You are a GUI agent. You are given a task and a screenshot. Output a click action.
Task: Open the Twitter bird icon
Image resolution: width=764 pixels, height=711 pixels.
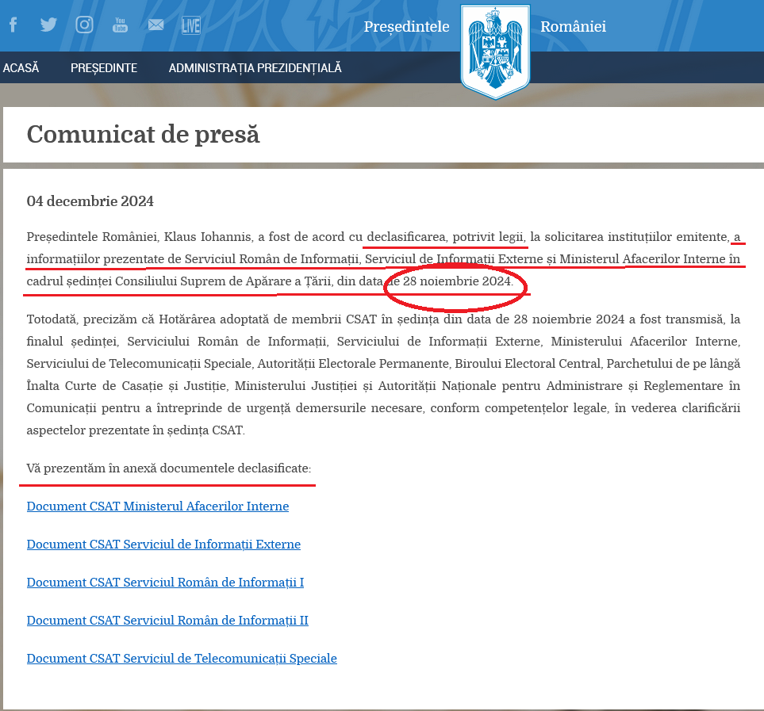click(x=48, y=25)
